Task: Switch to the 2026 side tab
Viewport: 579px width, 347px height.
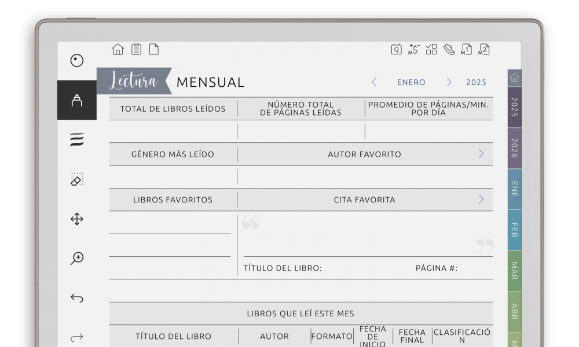Action: pos(514,148)
